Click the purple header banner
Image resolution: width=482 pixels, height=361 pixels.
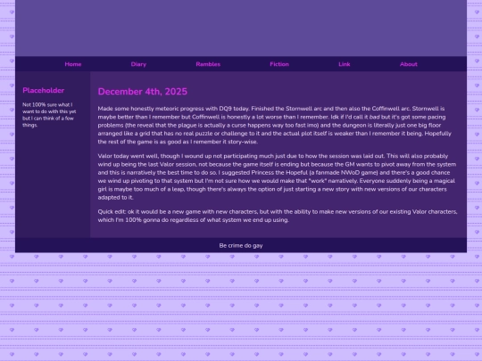(241, 28)
